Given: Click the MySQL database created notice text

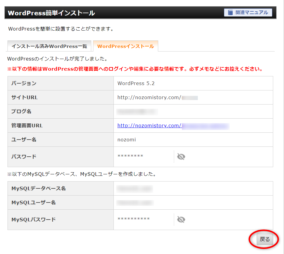Looking at the screenshot, I should [x=82, y=174].
